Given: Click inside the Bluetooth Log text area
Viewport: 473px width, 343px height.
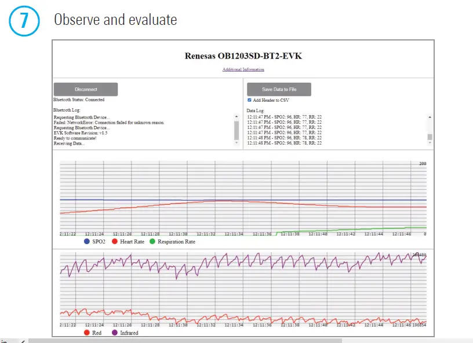Looking at the screenshot, I should (x=139, y=130).
